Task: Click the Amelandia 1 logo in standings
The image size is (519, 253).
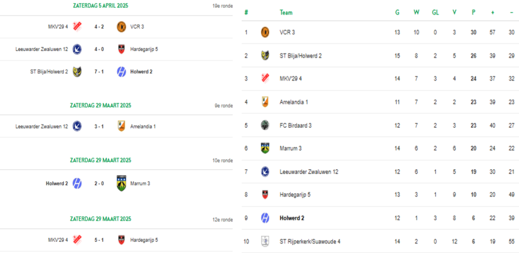Action: 265,102
